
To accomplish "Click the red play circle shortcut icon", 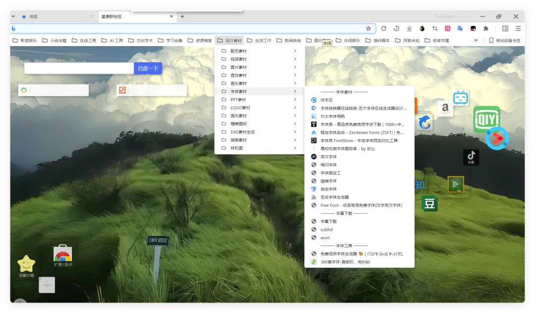I will [497, 138].
